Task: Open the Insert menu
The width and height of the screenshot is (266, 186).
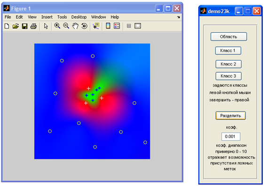Action: tap(47, 17)
